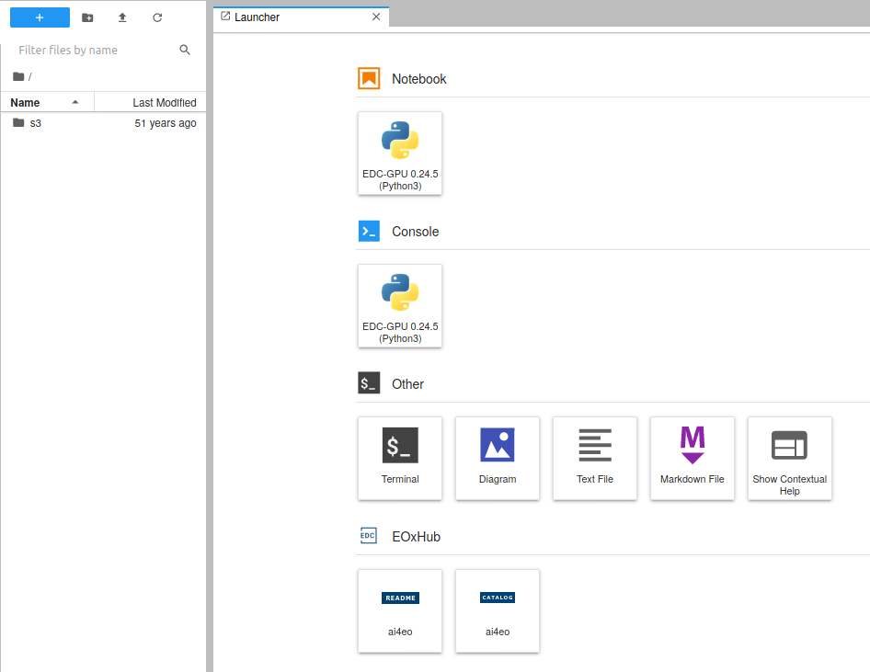Open a new Terminal
870x672 pixels.
(400, 459)
